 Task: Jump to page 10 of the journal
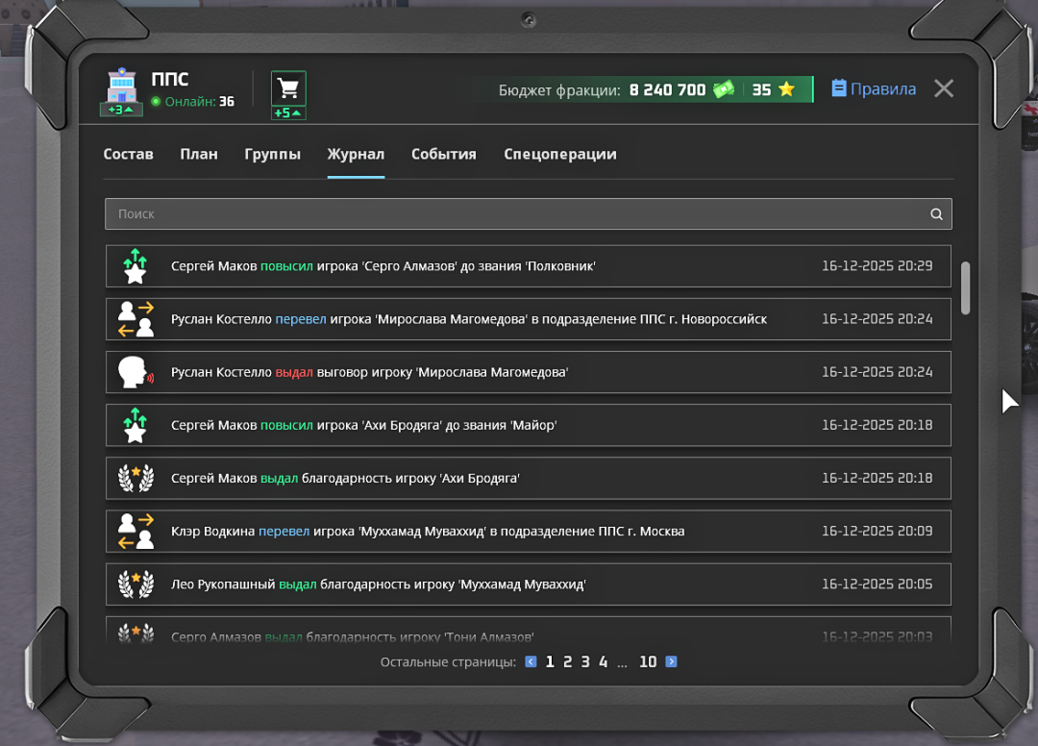[x=648, y=661]
